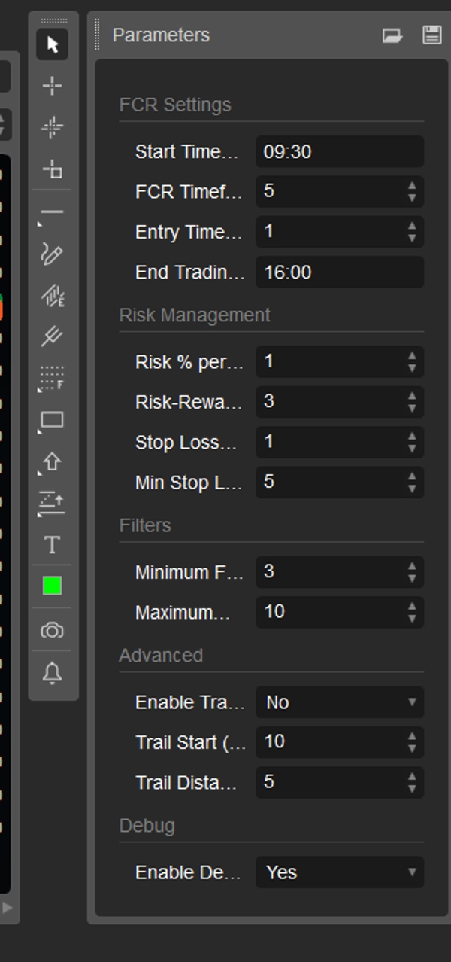The width and height of the screenshot is (451, 962).
Task: Open the alerts bell icon
Action: (x=51, y=672)
